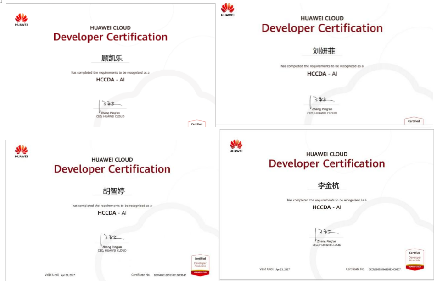Select the name 李金杭
Viewport: 437px width, 282px height.
coord(329,185)
